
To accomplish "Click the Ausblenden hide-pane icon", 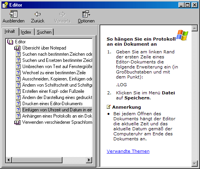I will 13,14.
